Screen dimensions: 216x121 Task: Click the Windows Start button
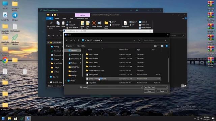[x=3, y=118]
